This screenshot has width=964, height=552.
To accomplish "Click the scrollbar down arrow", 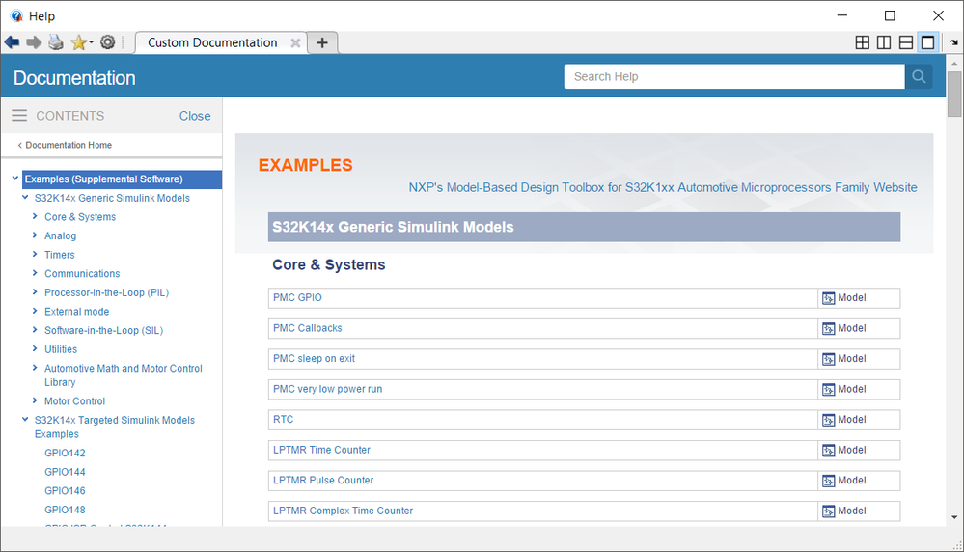I will pyautogui.click(x=954, y=517).
